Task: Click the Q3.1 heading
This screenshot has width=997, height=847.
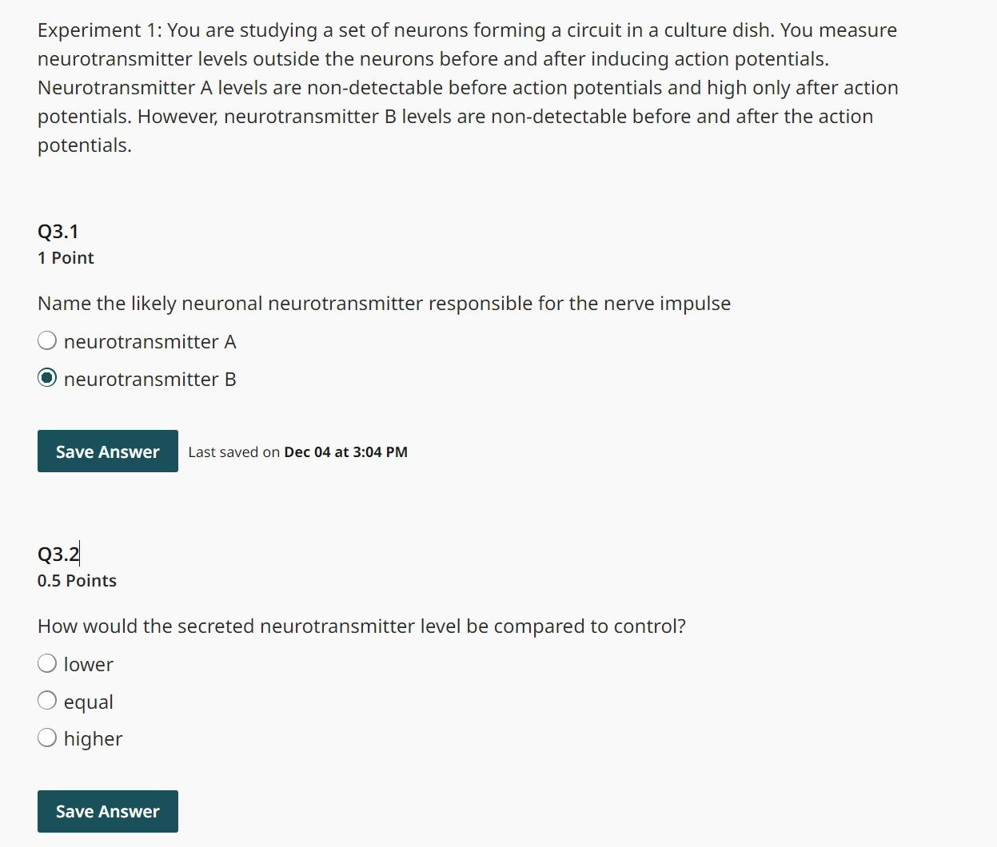Action: pos(57,231)
